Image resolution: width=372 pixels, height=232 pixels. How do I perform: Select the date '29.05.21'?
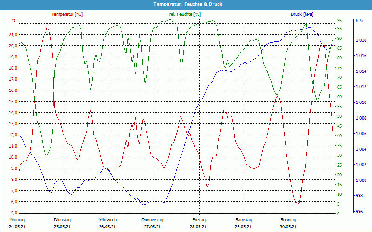click(243, 227)
